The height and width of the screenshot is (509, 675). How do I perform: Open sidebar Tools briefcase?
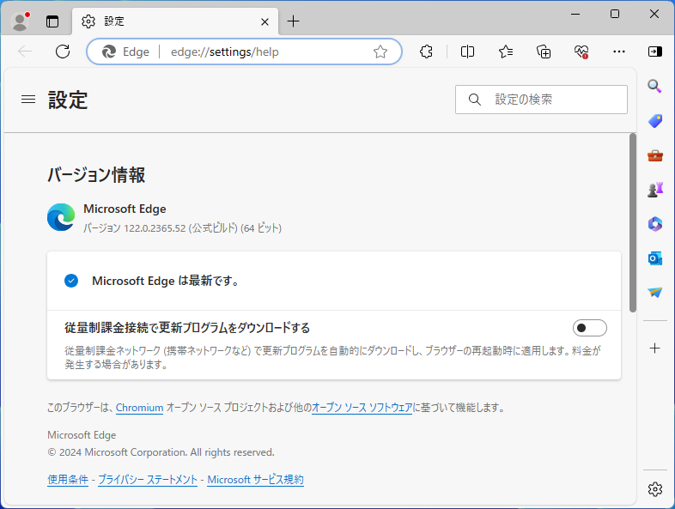(654, 155)
